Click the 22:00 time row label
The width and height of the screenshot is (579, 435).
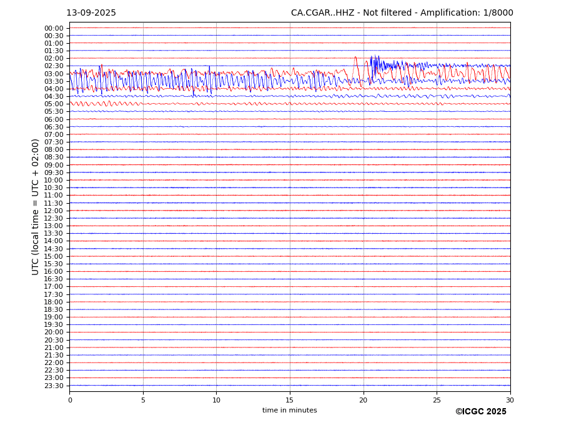(54, 363)
